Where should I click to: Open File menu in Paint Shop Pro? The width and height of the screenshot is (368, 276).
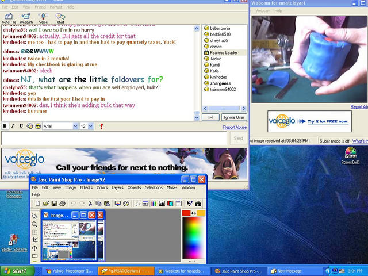[34, 187]
